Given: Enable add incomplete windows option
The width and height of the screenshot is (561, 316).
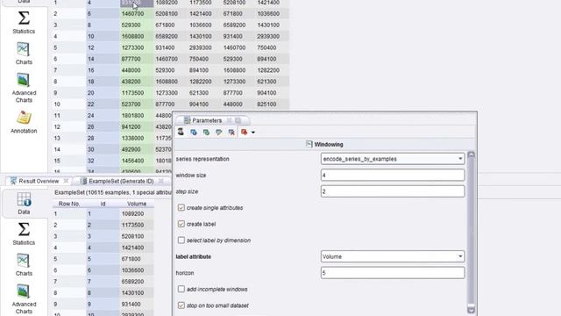Looking at the screenshot, I should pyautogui.click(x=181, y=289).
